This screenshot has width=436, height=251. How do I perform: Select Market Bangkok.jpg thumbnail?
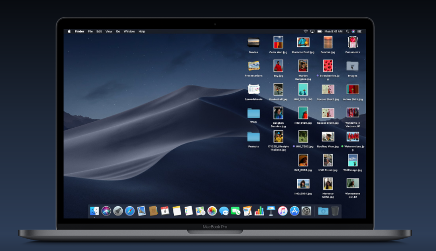[x=303, y=66]
